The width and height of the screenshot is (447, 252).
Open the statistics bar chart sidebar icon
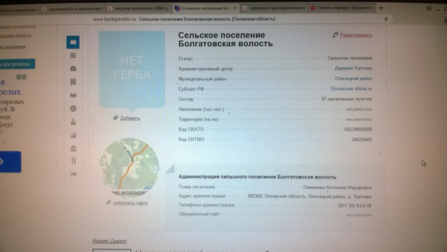coord(73,135)
